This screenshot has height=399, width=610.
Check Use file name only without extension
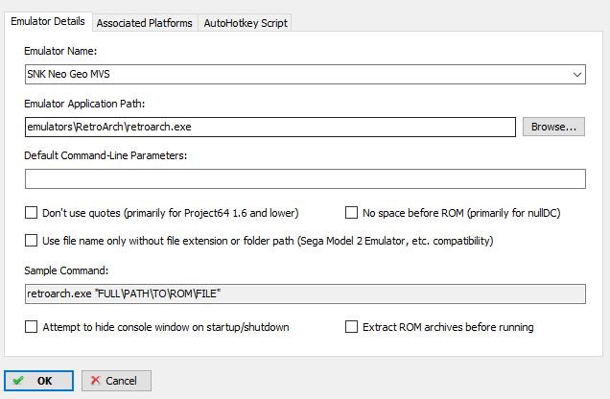(x=31, y=241)
